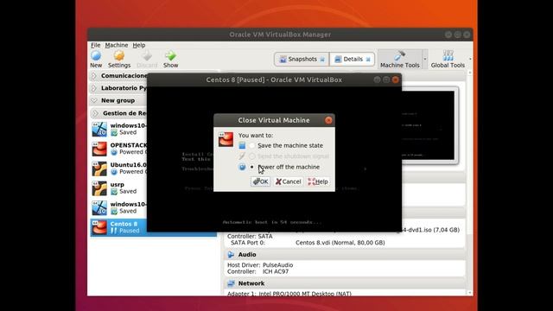
Task: Select the first windows10 Saved VM icon
Action: [99, 129]
